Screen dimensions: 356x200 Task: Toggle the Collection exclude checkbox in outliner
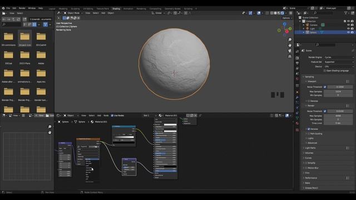coord(345,21)
